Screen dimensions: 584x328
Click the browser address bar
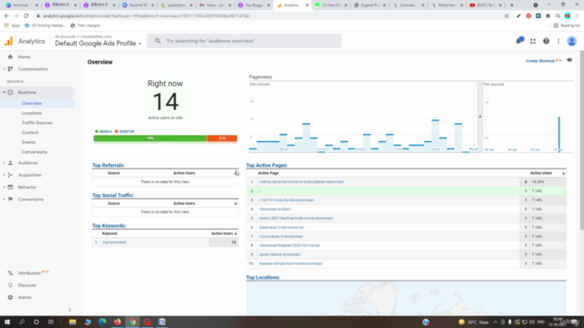pyautogui.click(x=268, y=16)
